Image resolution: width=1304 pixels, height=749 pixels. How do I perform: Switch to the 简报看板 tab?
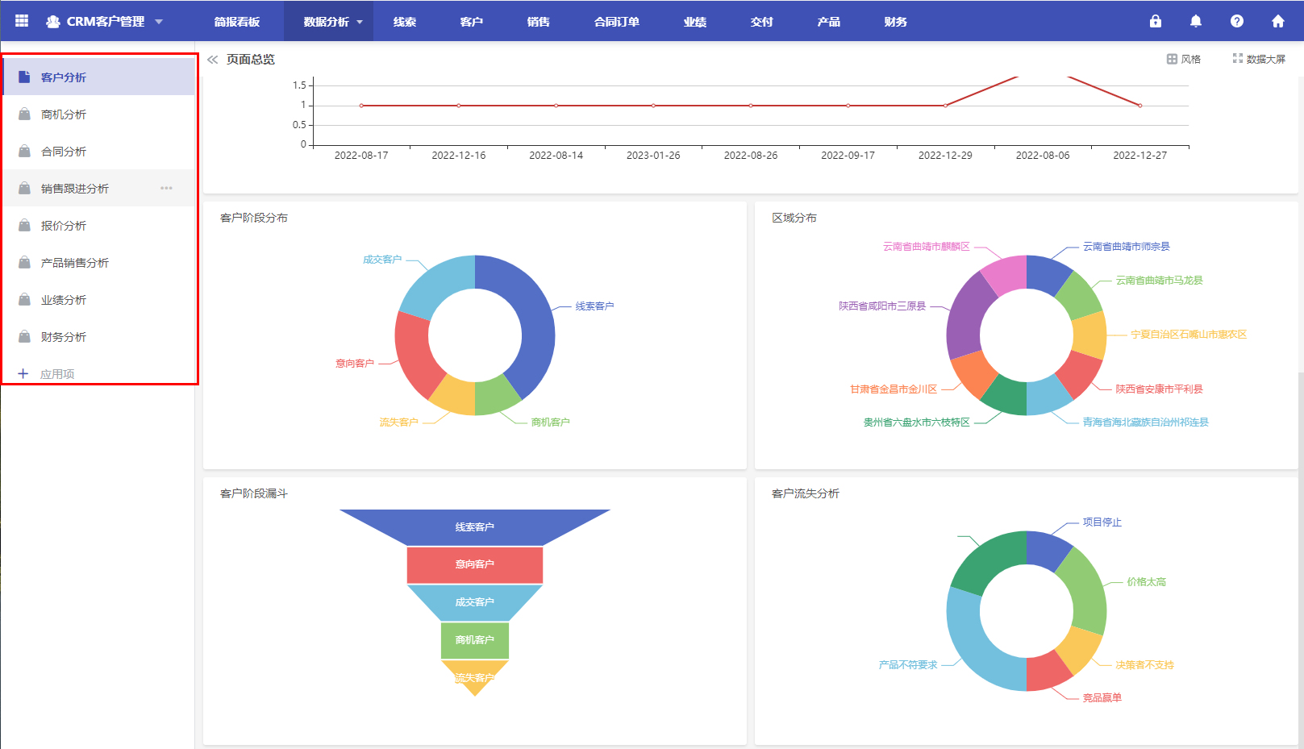tap(237, 22)
